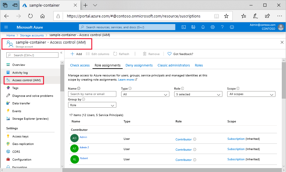
Task: Open directory and subscription filter icon
Action: 193,27
